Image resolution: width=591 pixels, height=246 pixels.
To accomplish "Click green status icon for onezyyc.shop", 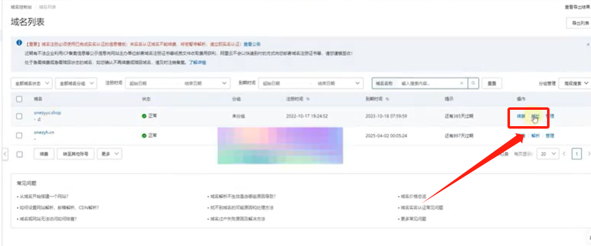I will [x=144, y=116].
